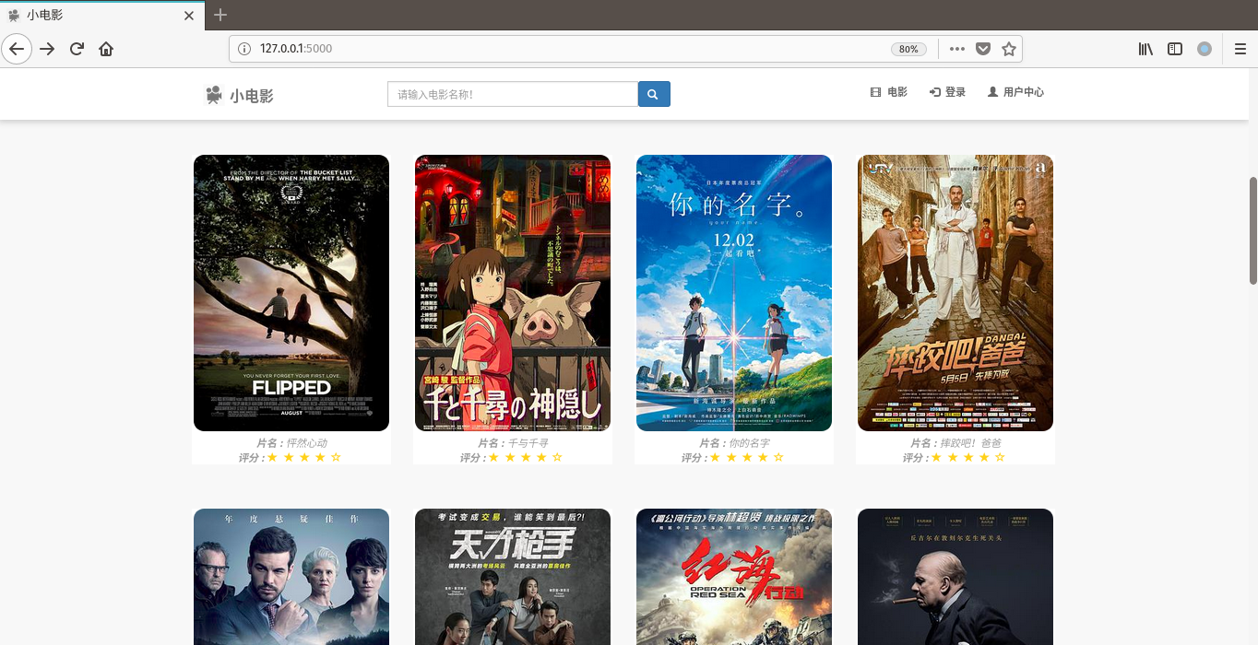
Task: Focus the movie name search box
Action: [513, 94]
